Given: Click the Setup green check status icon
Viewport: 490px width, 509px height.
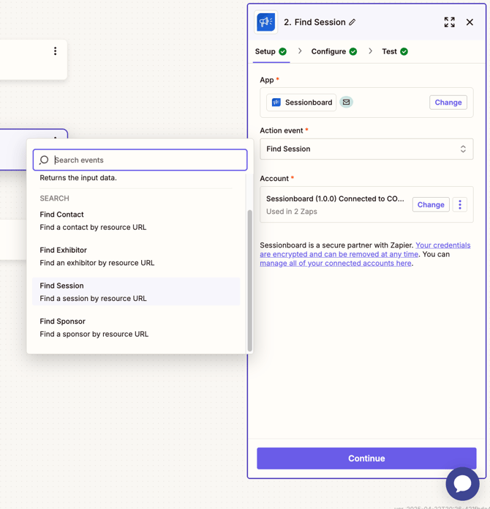Looking at the screenshot, I should pyautogui.click(x=282, y=51).
